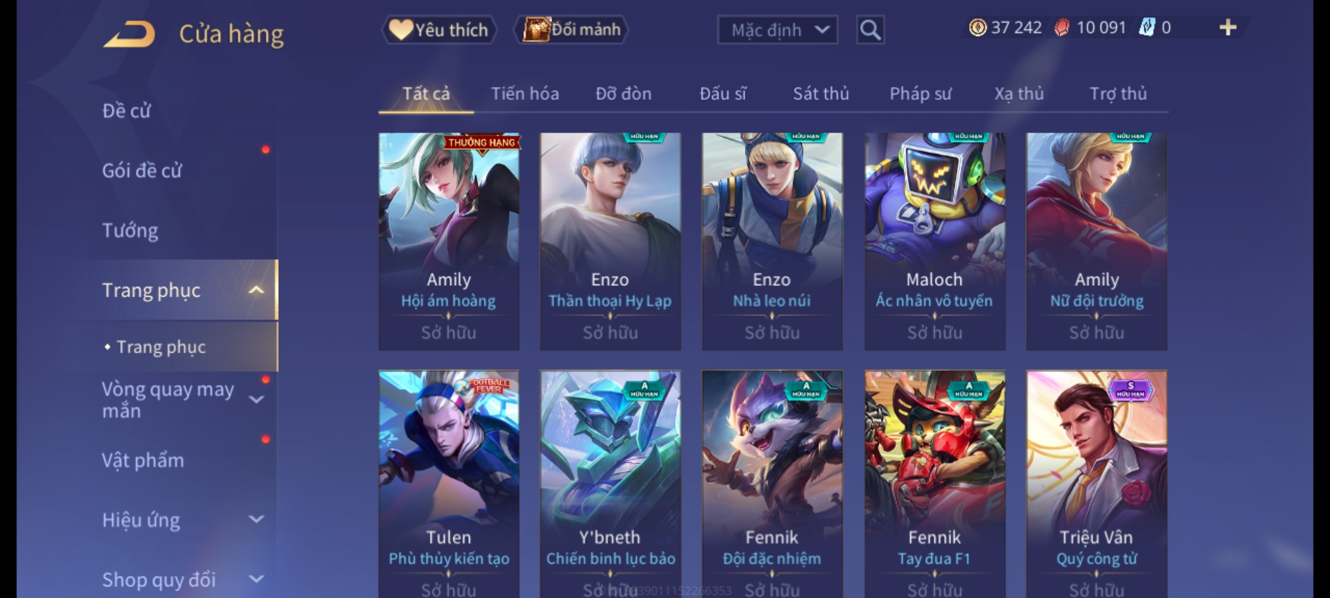Select the Tiến hóa tab
Viewport: 1330px width, 598px height.
pos(525,94)
